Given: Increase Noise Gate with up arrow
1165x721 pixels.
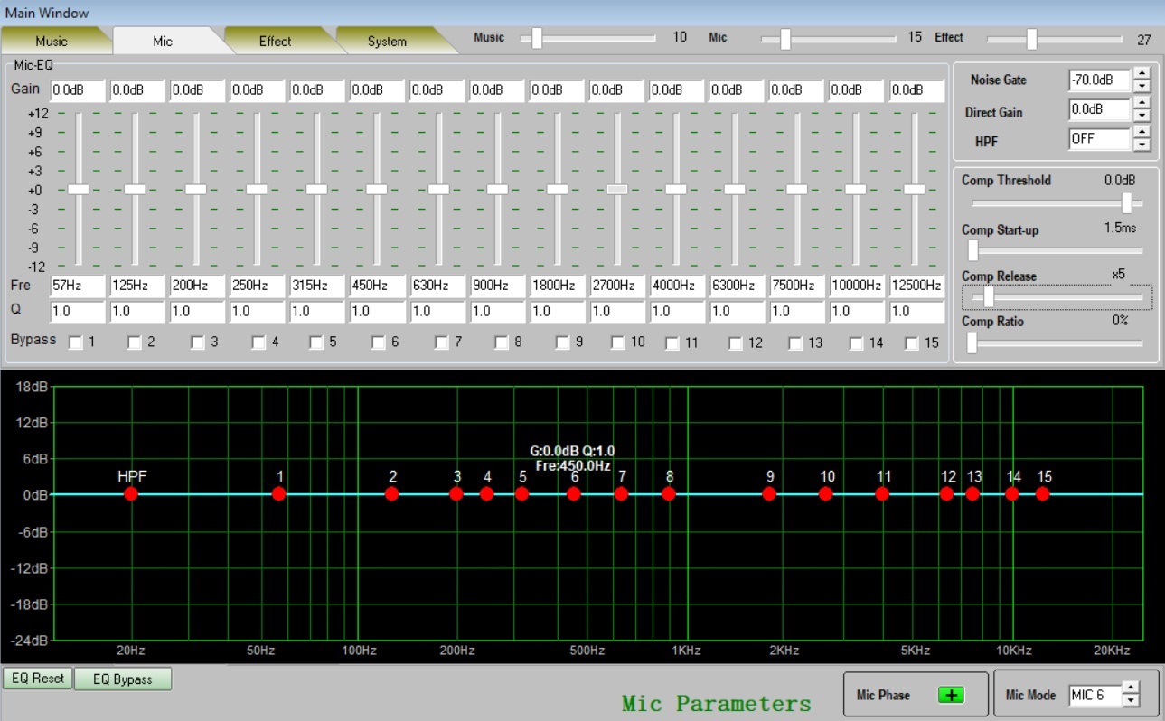Looking at the screenshot, I should coord(1142,74).
